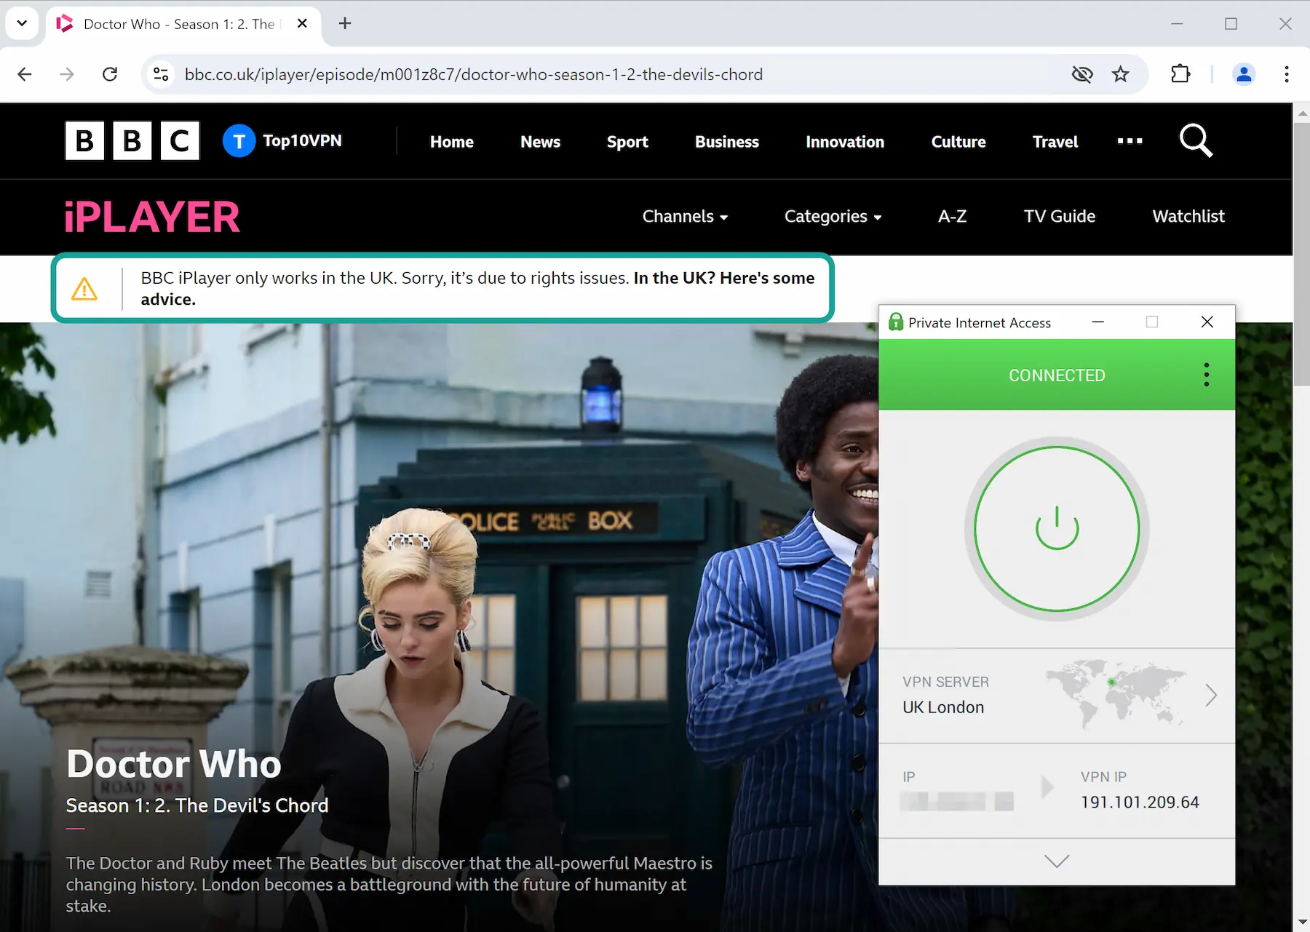This screenshot has height=932, width=1310.
Task: Go to BBC News
Action: tap(540, 142)
